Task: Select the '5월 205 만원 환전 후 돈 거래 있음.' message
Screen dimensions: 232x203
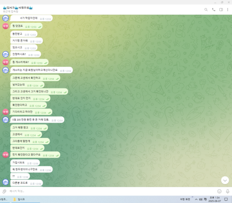Action: point(37,120)
